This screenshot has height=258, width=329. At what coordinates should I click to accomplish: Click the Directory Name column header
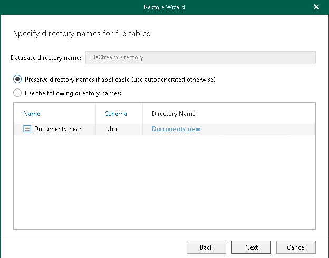[x=173, y=114]
